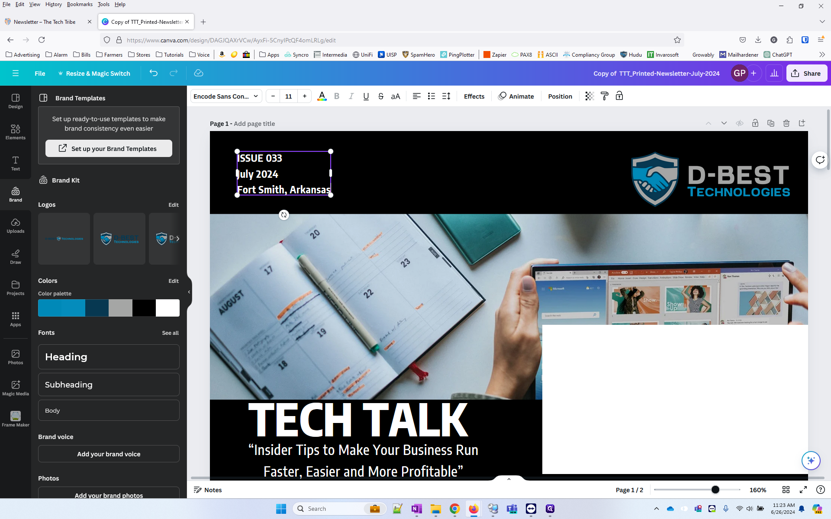Open transparency setting
The width and height of the screenshot is (831, 519).
tap(589, 96)
